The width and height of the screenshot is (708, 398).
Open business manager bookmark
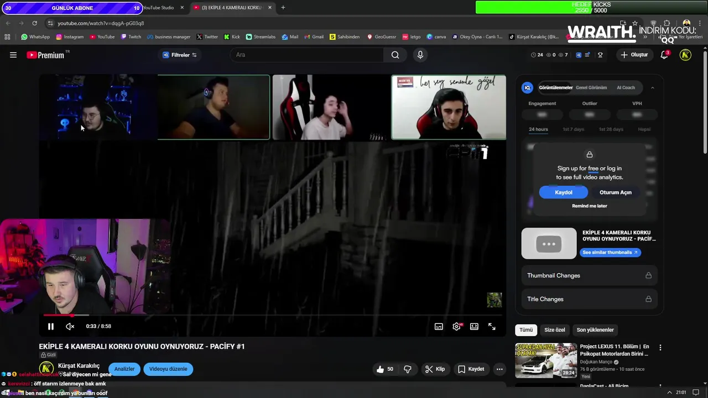(x=169, y=37)
